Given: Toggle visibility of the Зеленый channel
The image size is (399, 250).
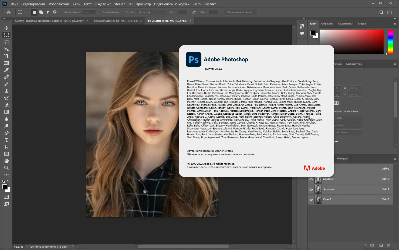Looking at the screenshot, I should tap(311, 189).
